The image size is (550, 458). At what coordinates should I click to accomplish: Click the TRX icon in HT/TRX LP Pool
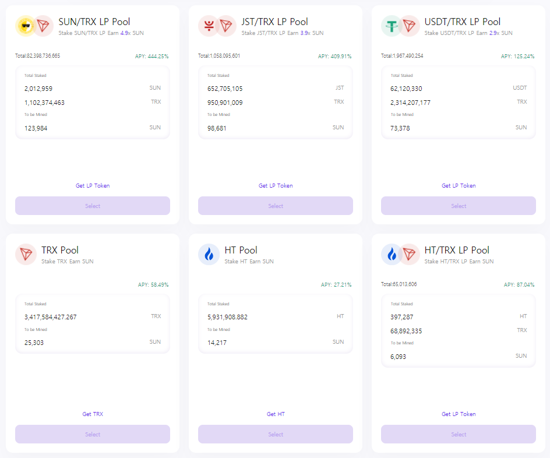click(x=410, y=254)
